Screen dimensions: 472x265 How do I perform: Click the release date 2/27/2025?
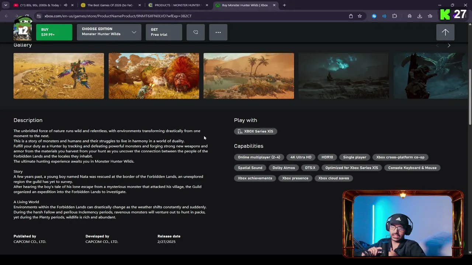click(166, 242)
